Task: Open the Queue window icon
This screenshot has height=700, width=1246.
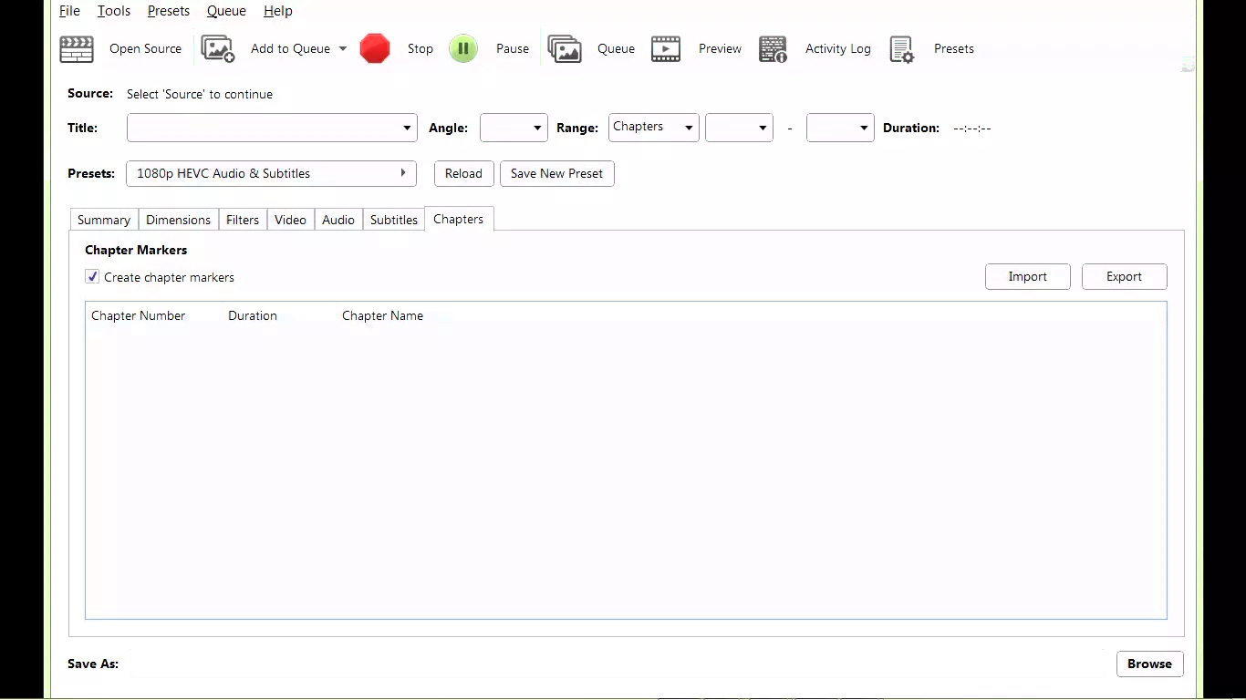Action: click(x=565, y=48)
